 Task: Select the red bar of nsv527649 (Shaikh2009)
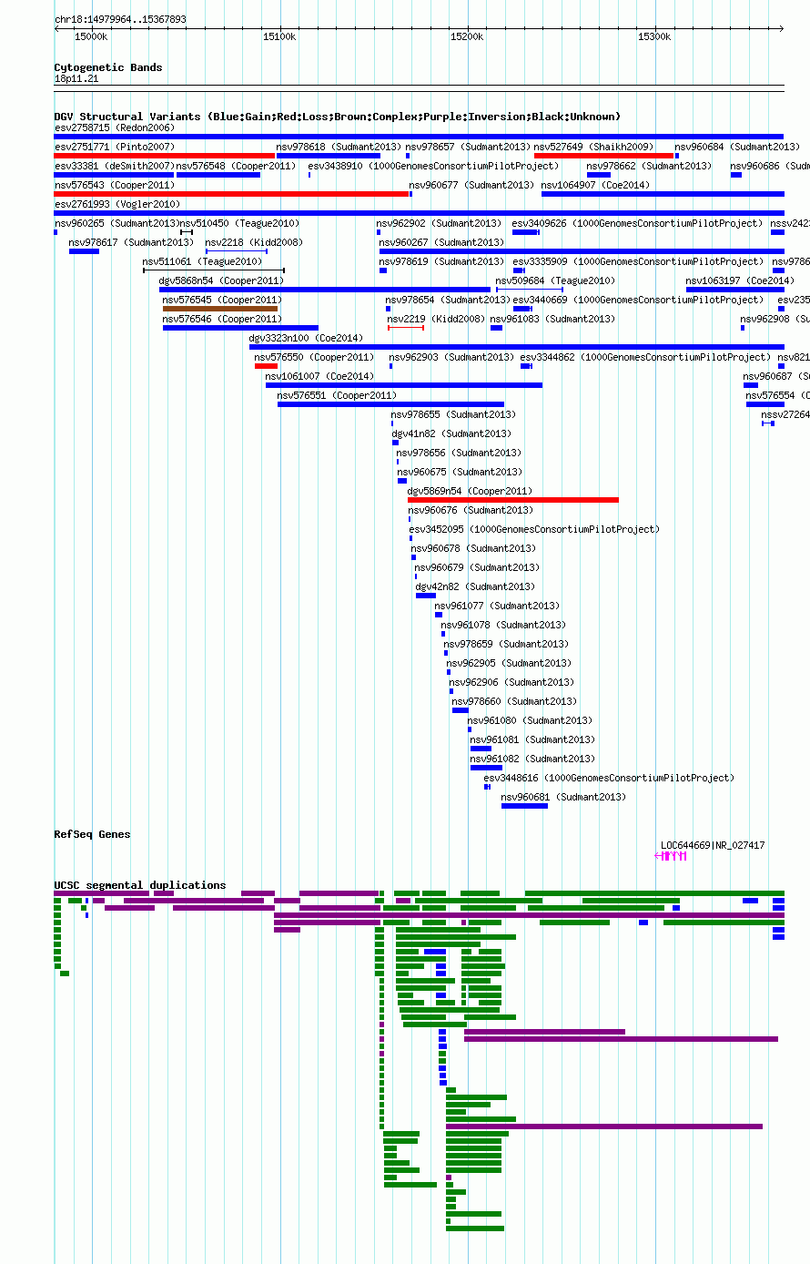(603, 156)
